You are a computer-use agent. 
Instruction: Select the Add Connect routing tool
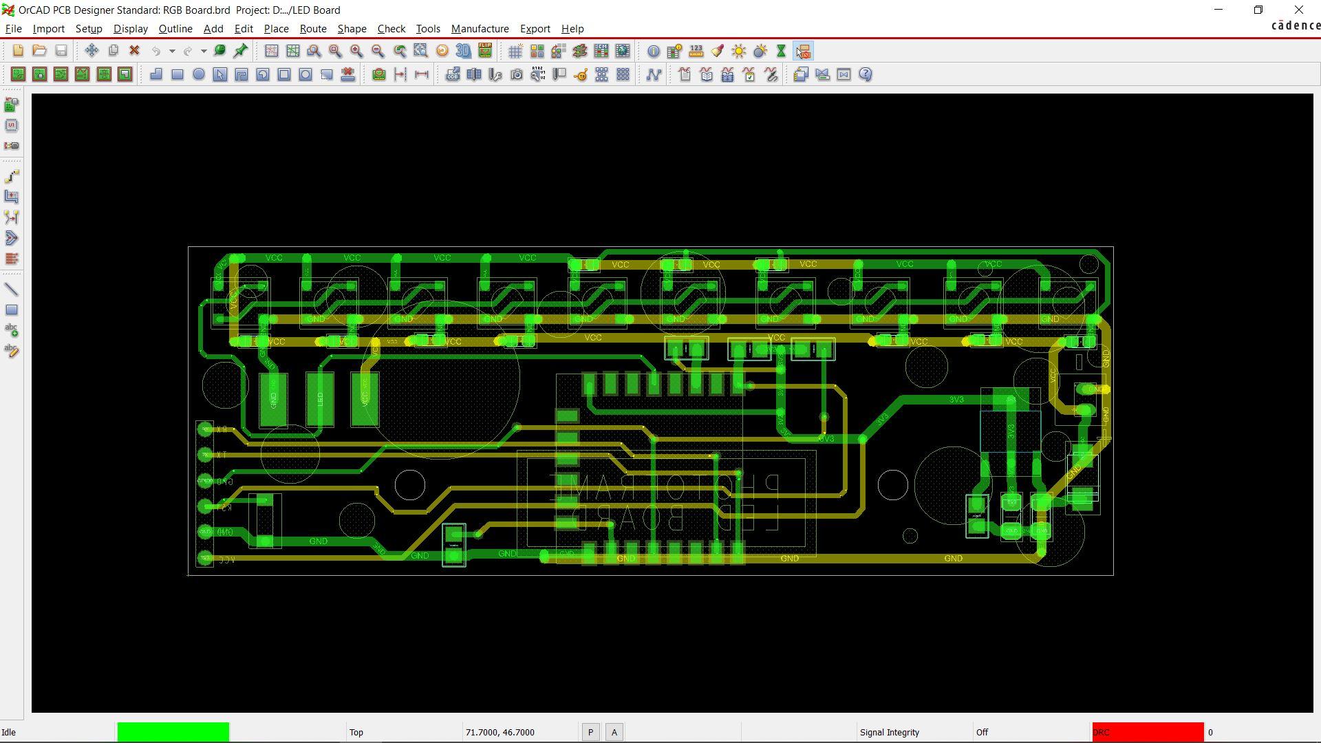point(12,176)
